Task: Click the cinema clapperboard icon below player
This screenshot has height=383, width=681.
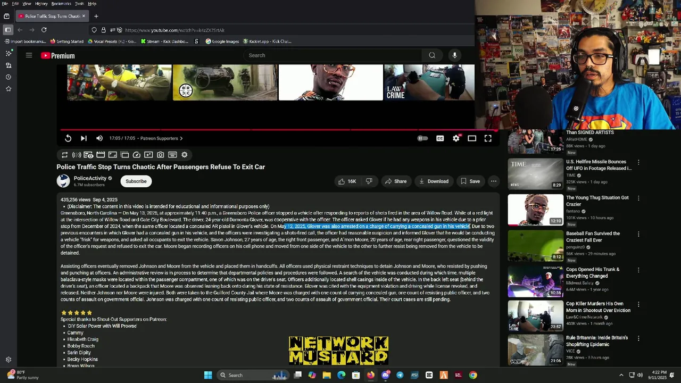Action: (101, 155)
